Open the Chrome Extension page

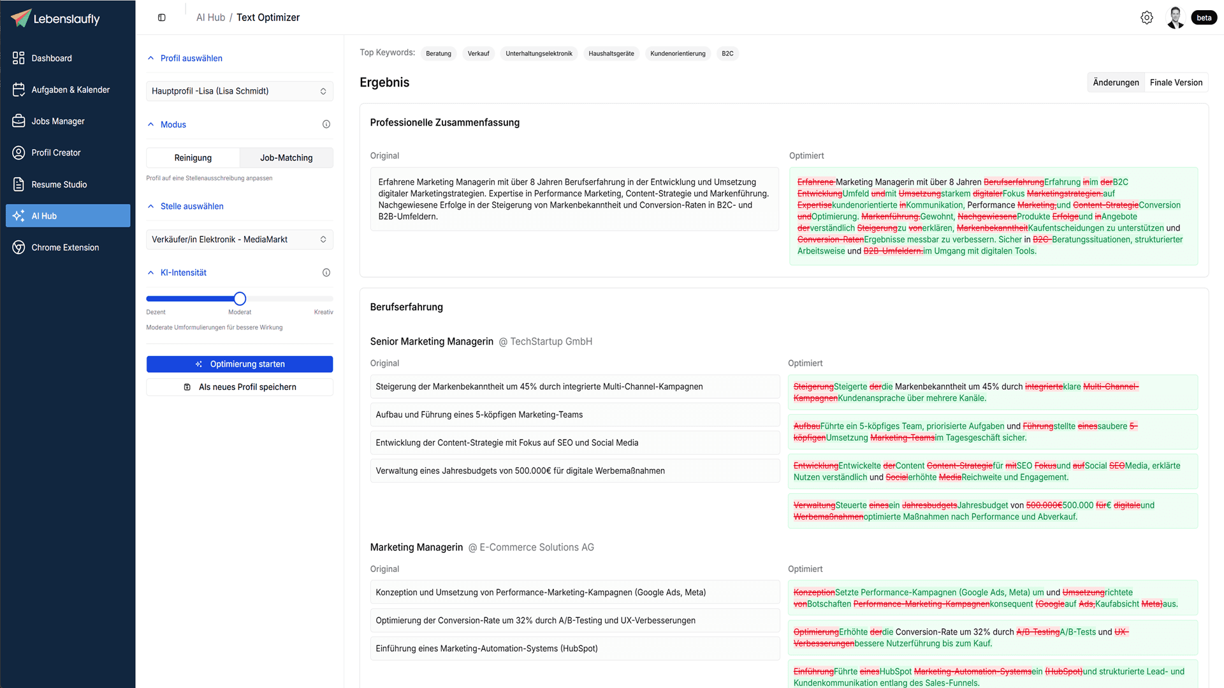[x=65, y=247]
